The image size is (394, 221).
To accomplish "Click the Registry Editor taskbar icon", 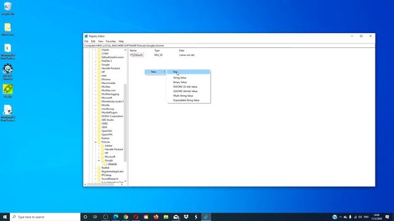I will [206, 217].
